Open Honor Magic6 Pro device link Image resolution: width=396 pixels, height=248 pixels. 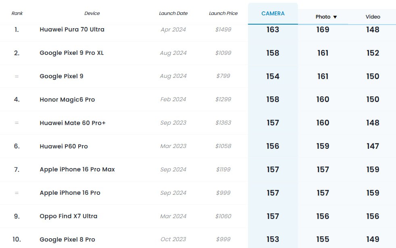(x=67, y=100)
